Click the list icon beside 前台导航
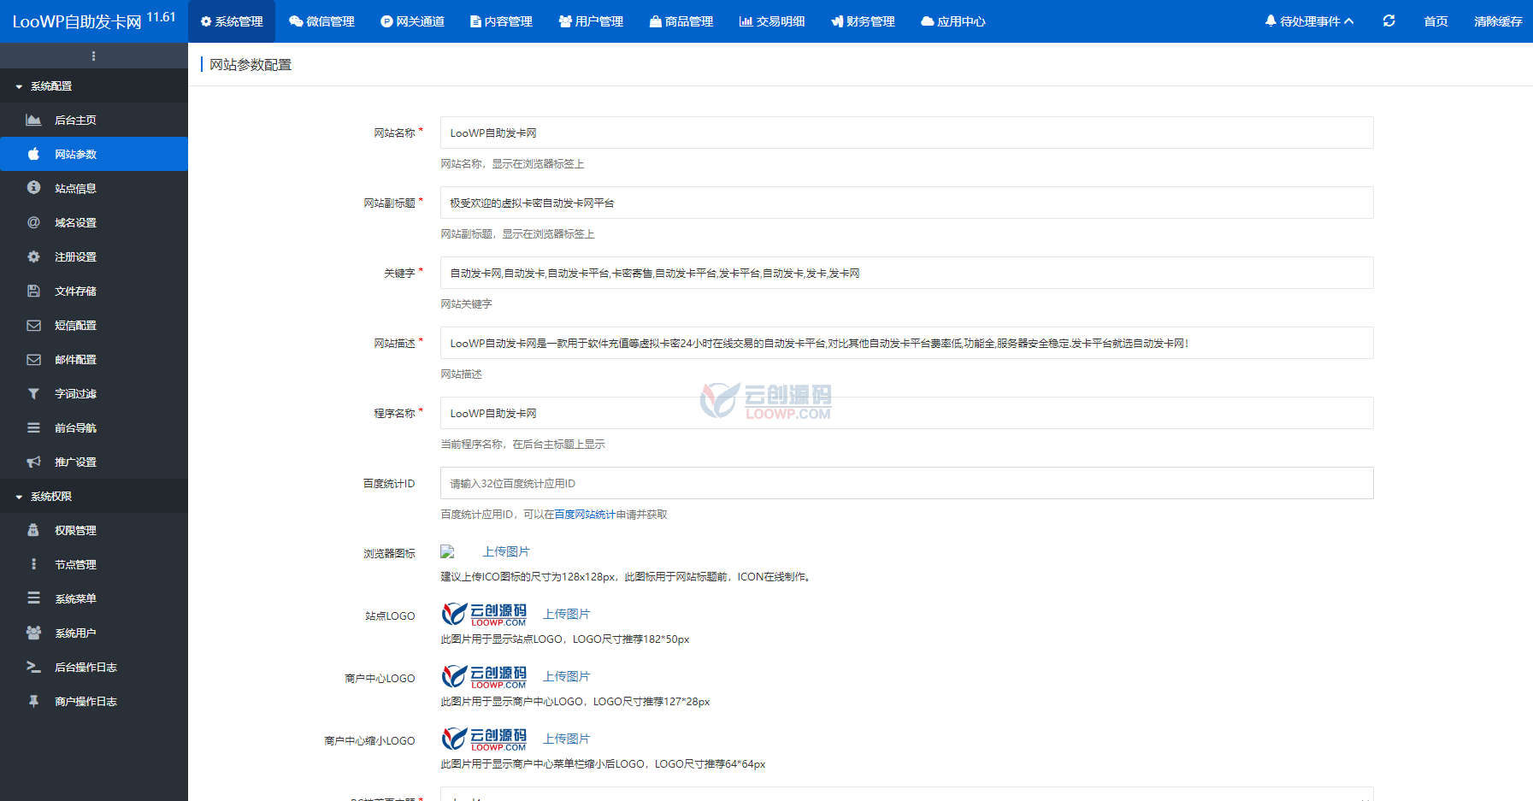 tap(33, 427)
